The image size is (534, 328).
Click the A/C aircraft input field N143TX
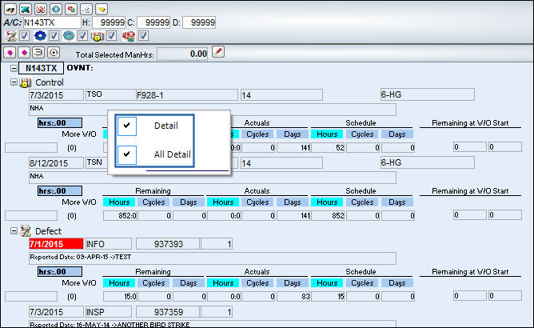point(52,22)
